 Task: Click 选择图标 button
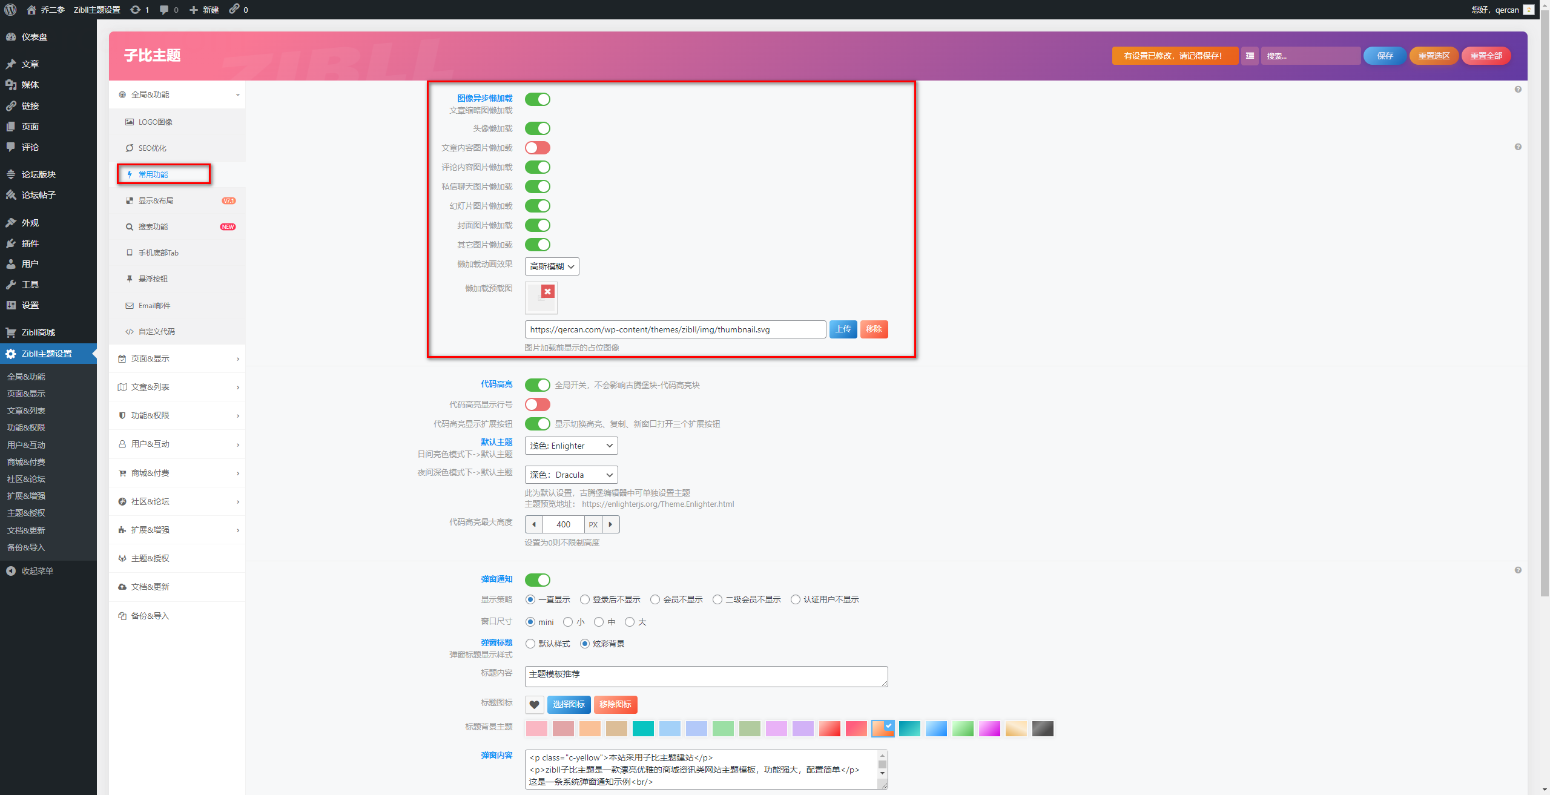click(569, 705)
